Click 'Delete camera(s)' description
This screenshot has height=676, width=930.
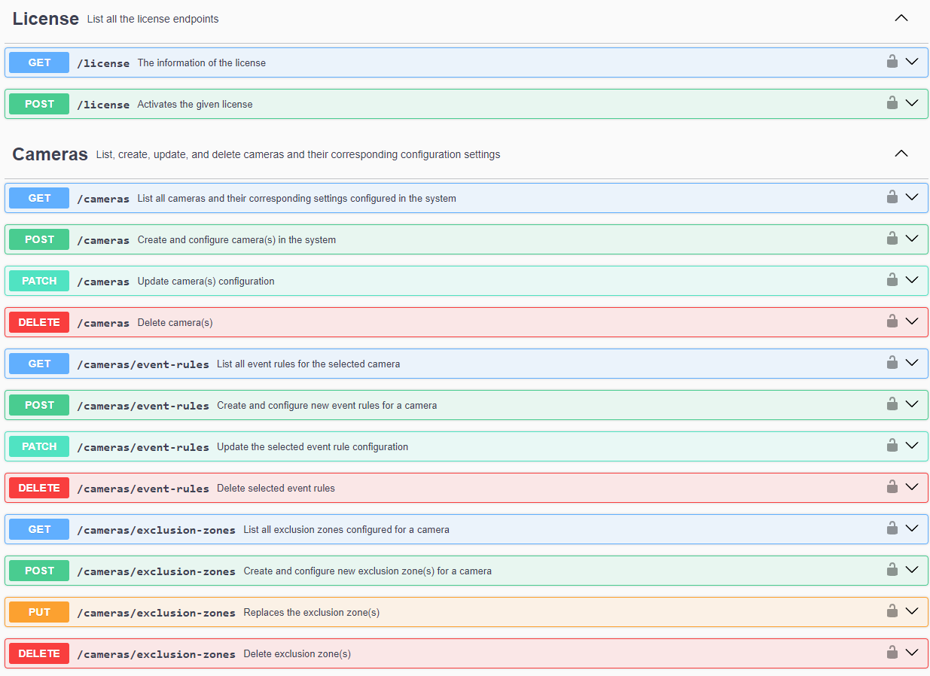point(175,322)
